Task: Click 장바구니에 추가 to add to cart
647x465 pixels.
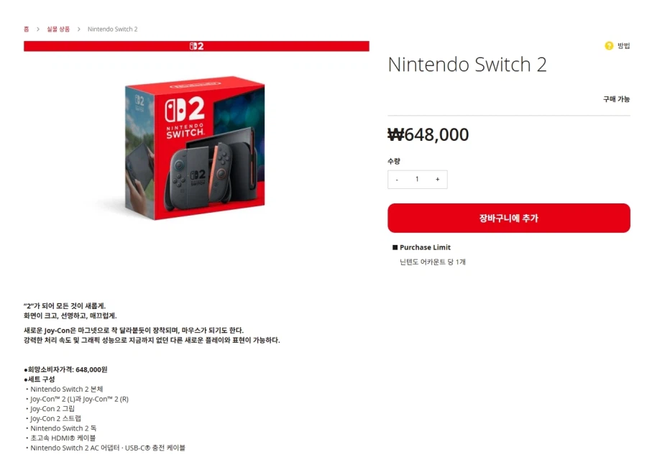Action: tap(509, 218)
